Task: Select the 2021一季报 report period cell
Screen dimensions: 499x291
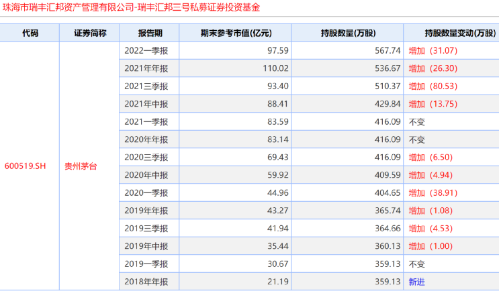Action: tap(150, 121)
